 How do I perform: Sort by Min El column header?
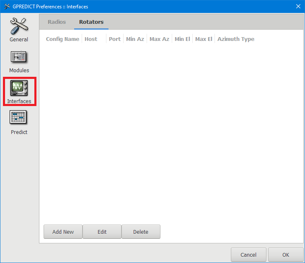[x=182, y=39]
